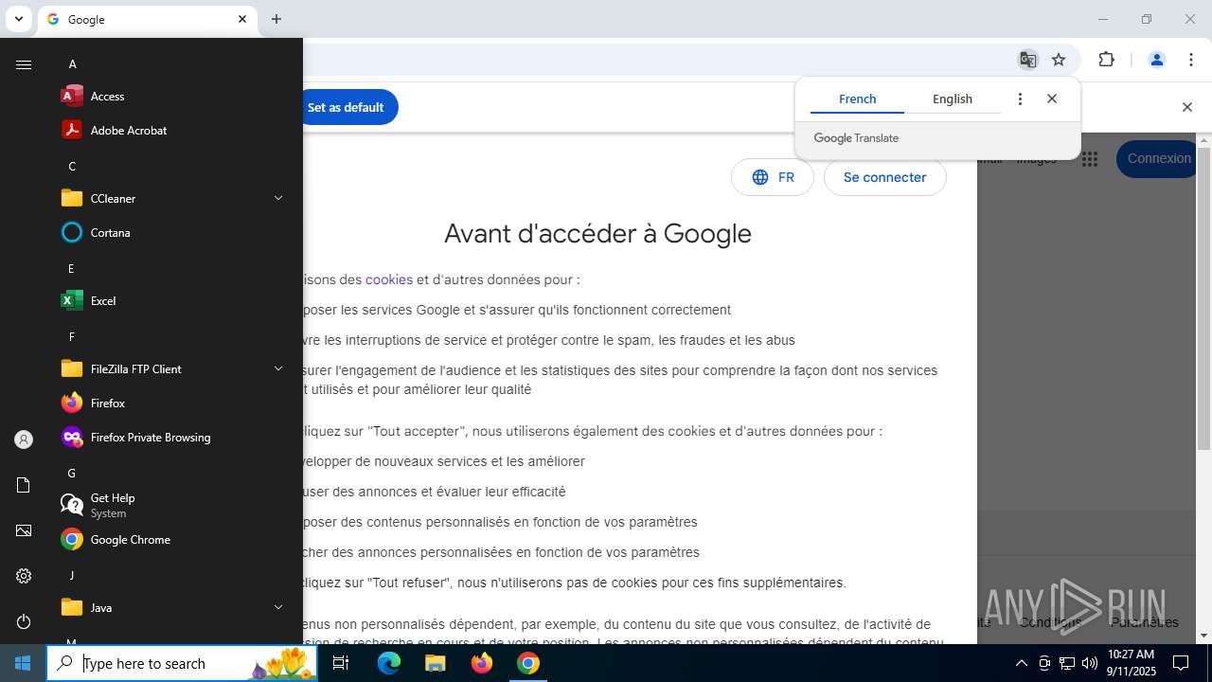Open File Explorer from the taskbar
Viewport: 1212px width, 682px height.
pyautogui.click(x=435, y=663)
